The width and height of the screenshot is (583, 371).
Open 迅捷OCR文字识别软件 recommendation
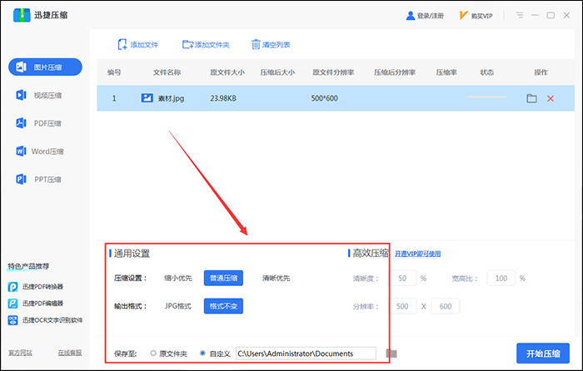(45, 320)
